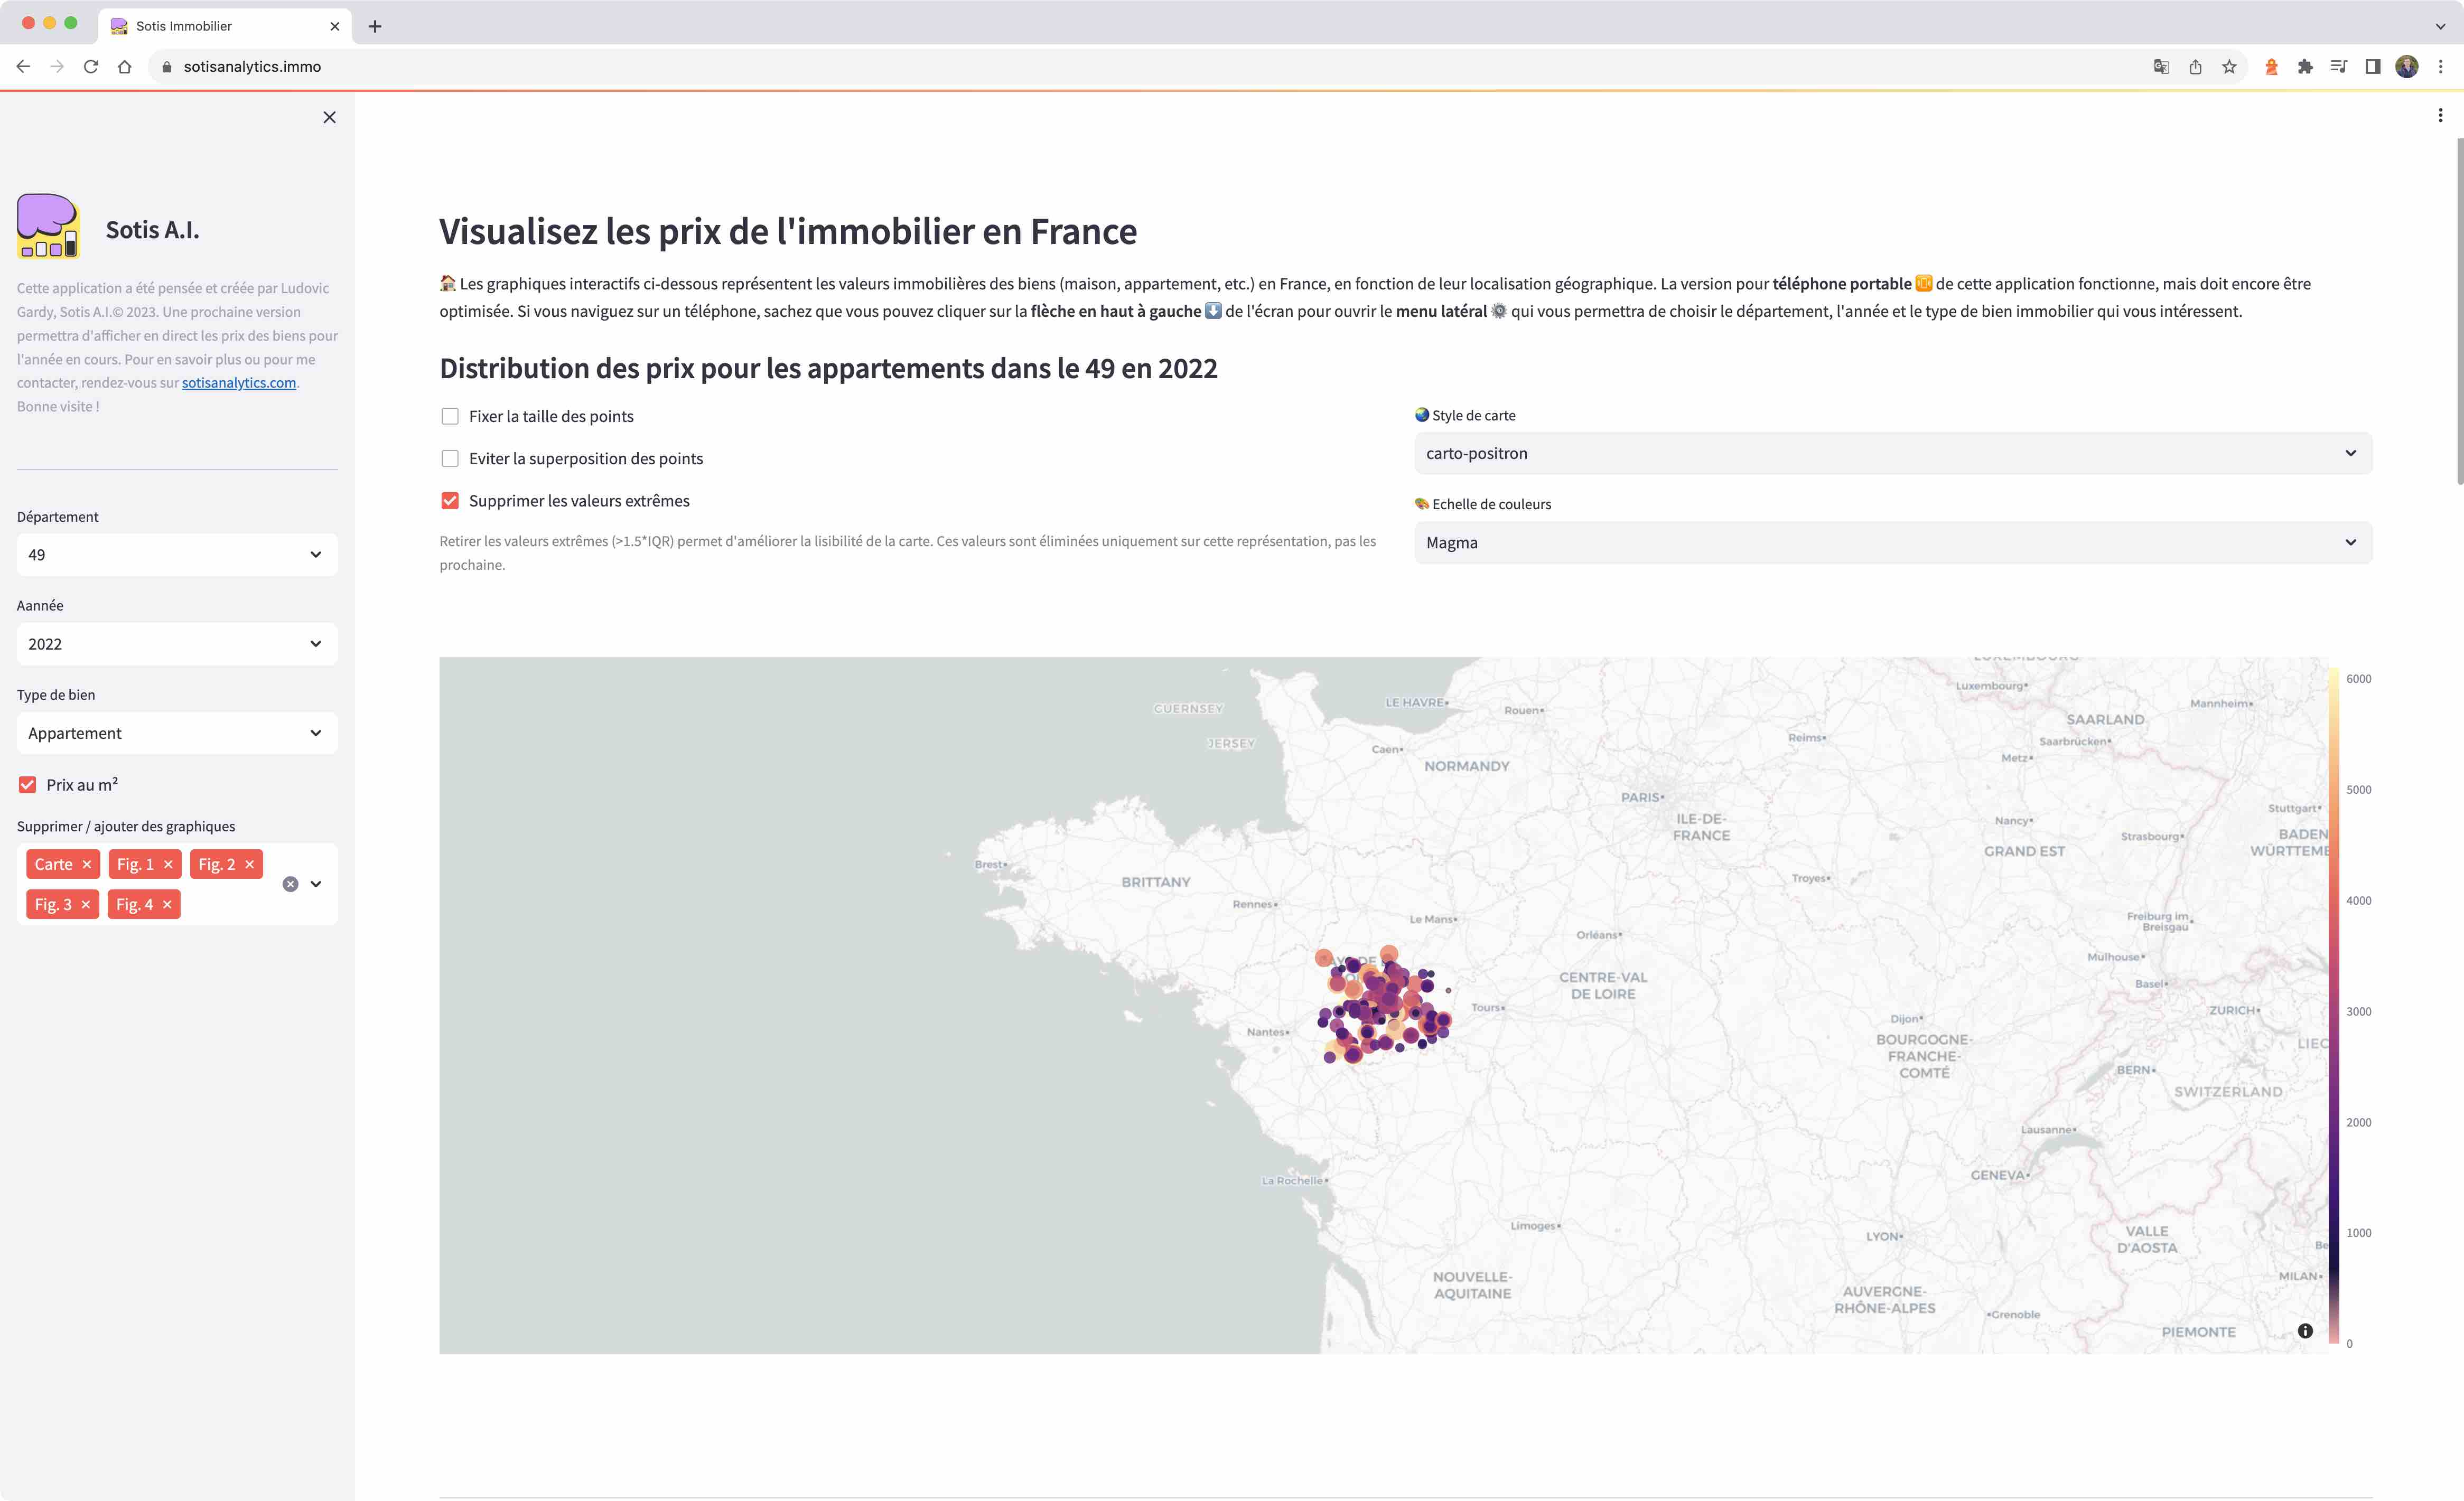Enable Fixer la taille des points
This screenshot has width=2464, height=1501.
click(x=450, y=416)
